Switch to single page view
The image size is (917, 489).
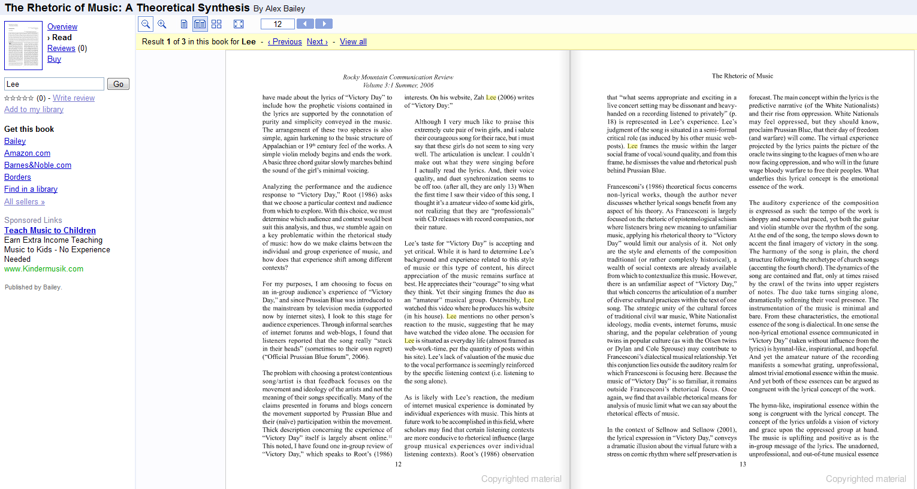pos(184,24)
